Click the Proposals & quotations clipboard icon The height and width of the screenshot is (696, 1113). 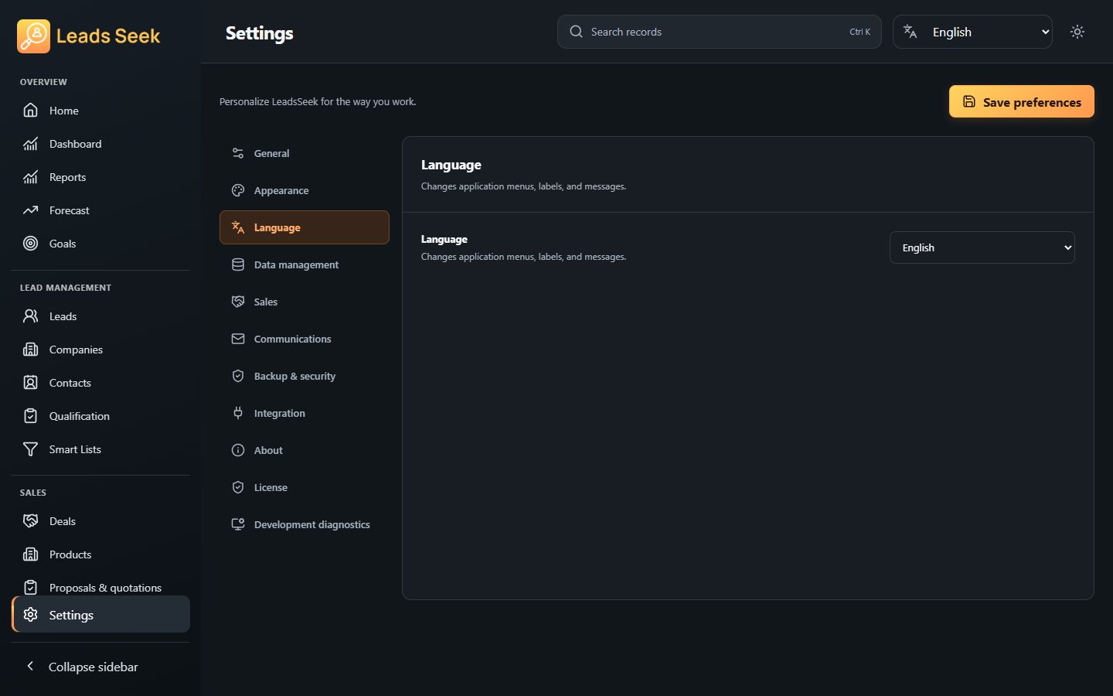pyautogui.click(x=31, y=588)
